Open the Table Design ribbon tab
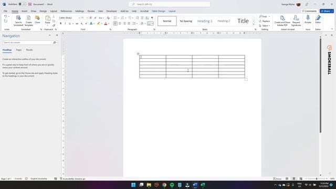The image size is (336, 189). [x=159, y=11]
